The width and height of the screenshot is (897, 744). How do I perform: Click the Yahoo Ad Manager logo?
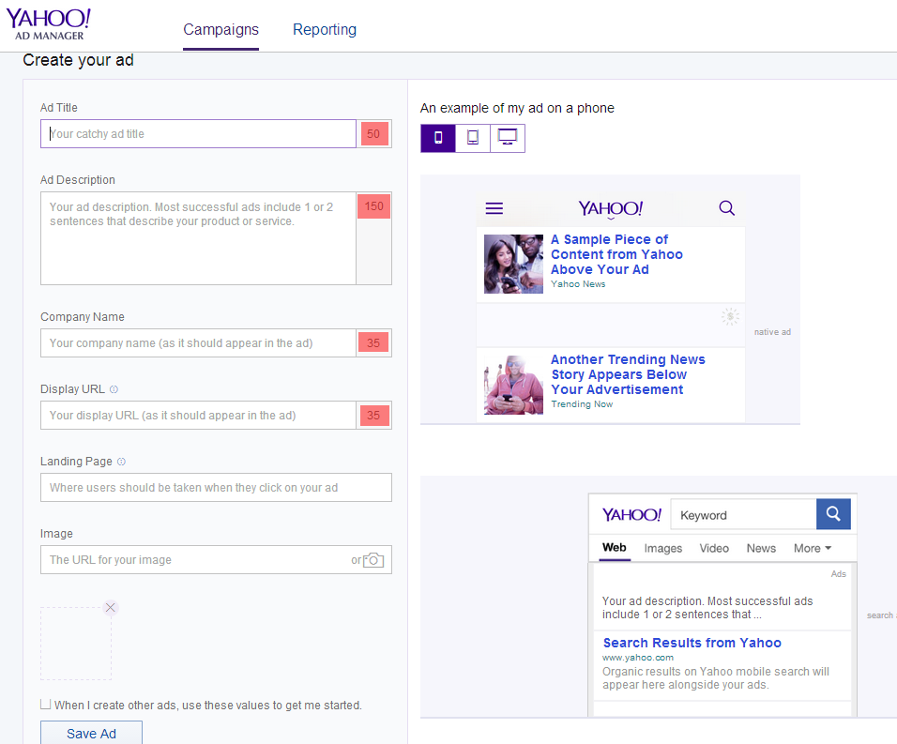(49, 24)
